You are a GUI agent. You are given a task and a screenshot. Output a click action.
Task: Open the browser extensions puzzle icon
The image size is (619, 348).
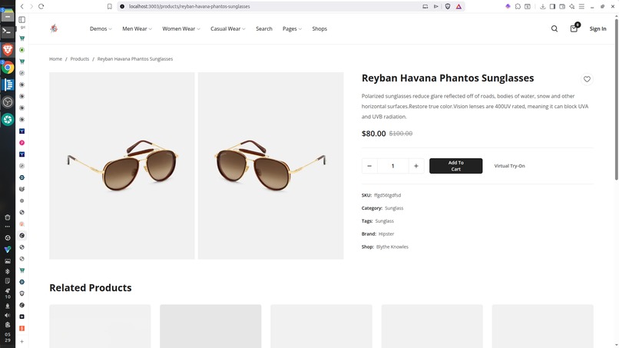[518, 6]
